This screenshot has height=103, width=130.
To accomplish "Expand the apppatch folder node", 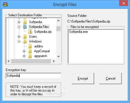I will click(24, 56).
